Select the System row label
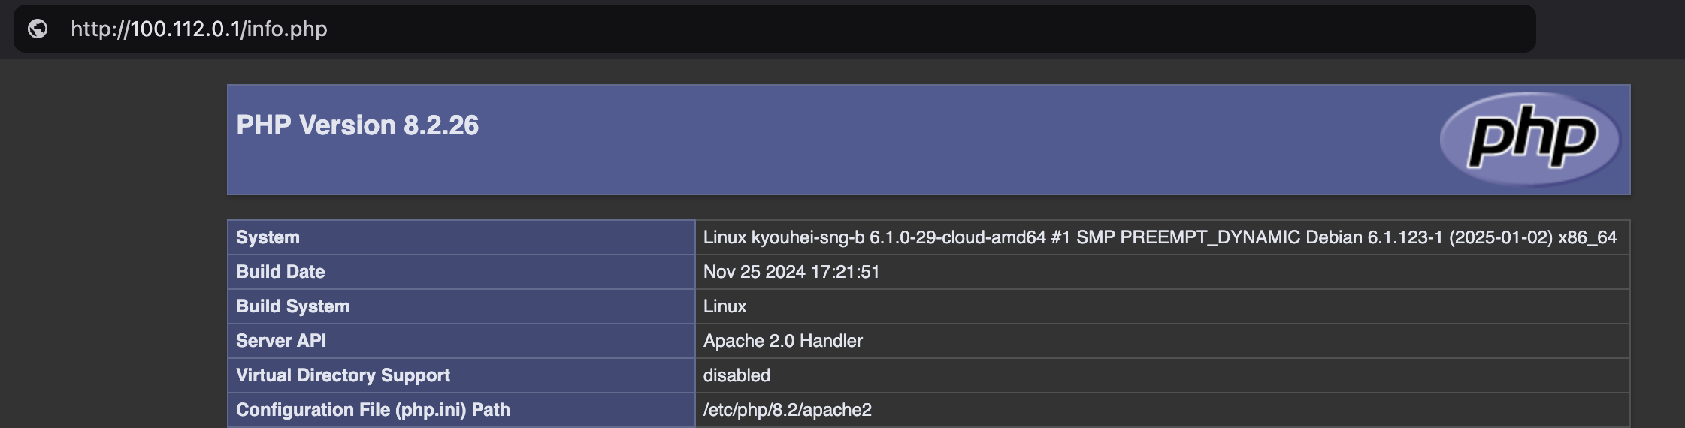 coord(268,237)
